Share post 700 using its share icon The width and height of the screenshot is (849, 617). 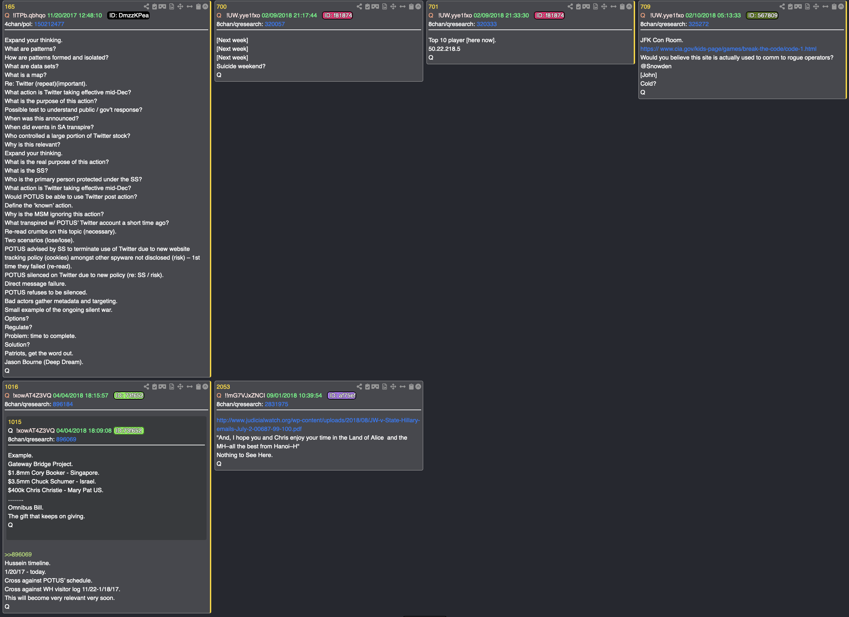(x=359, y=6)
